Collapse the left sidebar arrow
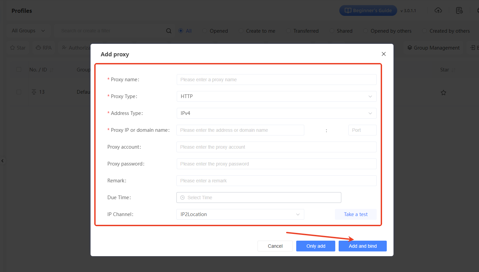This screenshot has width=479, height=272. tap(2, 161)
